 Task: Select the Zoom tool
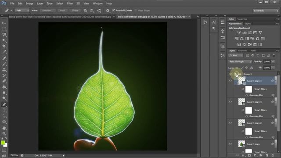click(4, 133)
